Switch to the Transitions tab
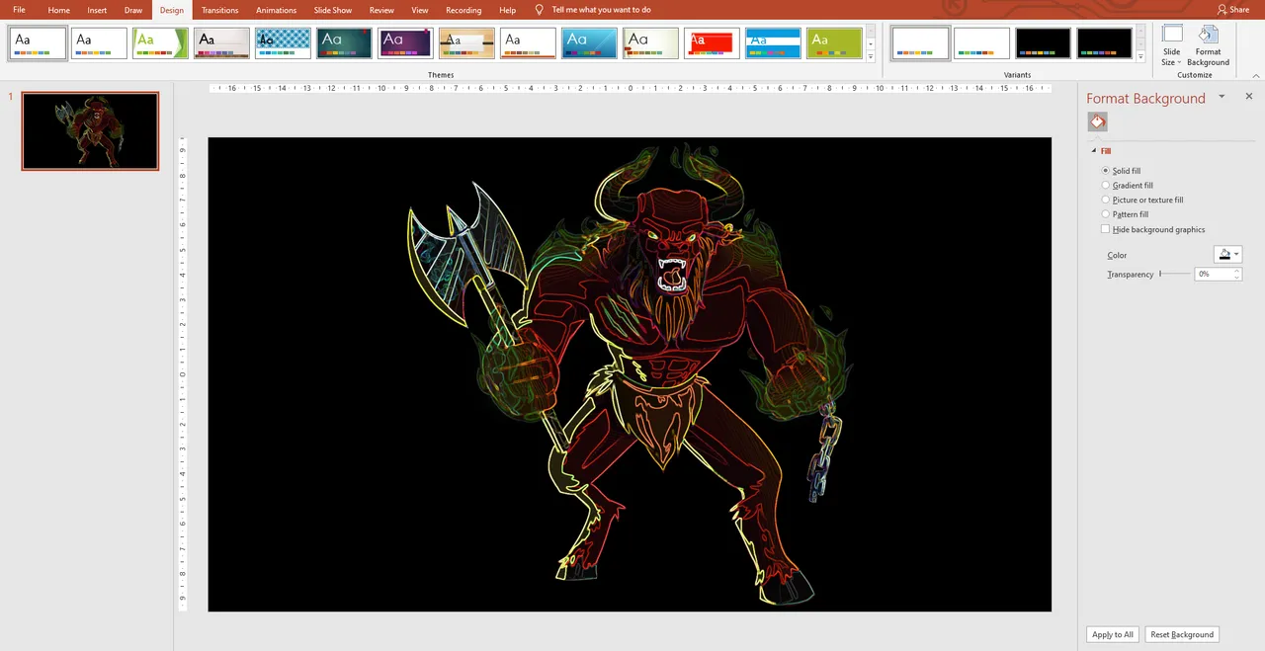Screen dimensions: 1265x651 pyautogui.click(x=219, y=10)
